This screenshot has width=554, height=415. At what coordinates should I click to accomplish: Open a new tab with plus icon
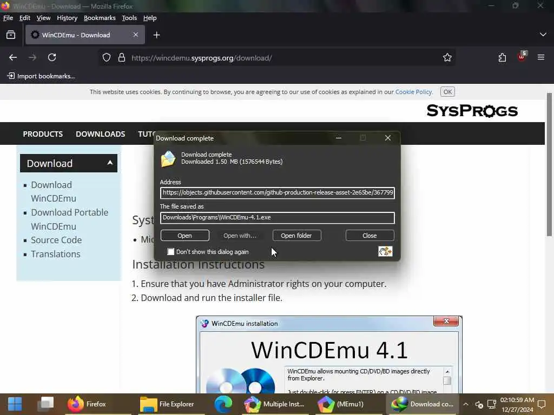(156, 35)
